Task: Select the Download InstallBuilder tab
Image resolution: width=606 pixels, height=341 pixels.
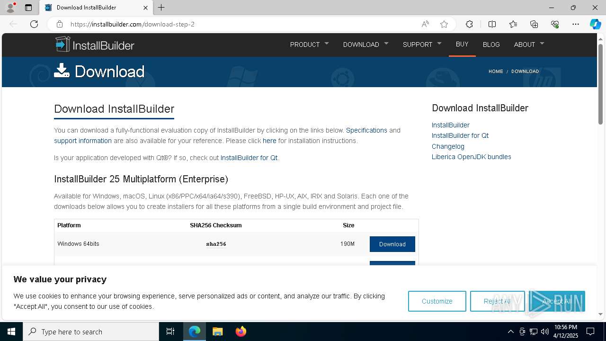Action: coord(97,8)
